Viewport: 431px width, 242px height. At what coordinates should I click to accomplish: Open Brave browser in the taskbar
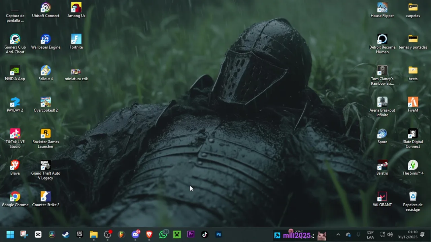[x=149, y=235]
